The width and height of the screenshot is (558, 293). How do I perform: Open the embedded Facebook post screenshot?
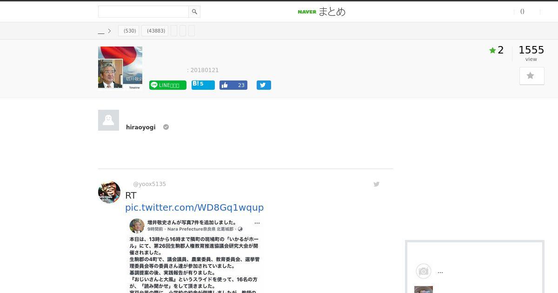(x=195, y=254)
